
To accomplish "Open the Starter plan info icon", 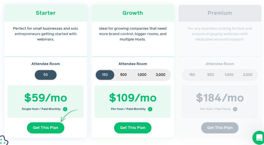I will click(65, 109).
